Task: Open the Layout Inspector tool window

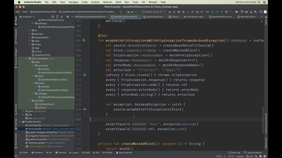Action: point(253,153)
